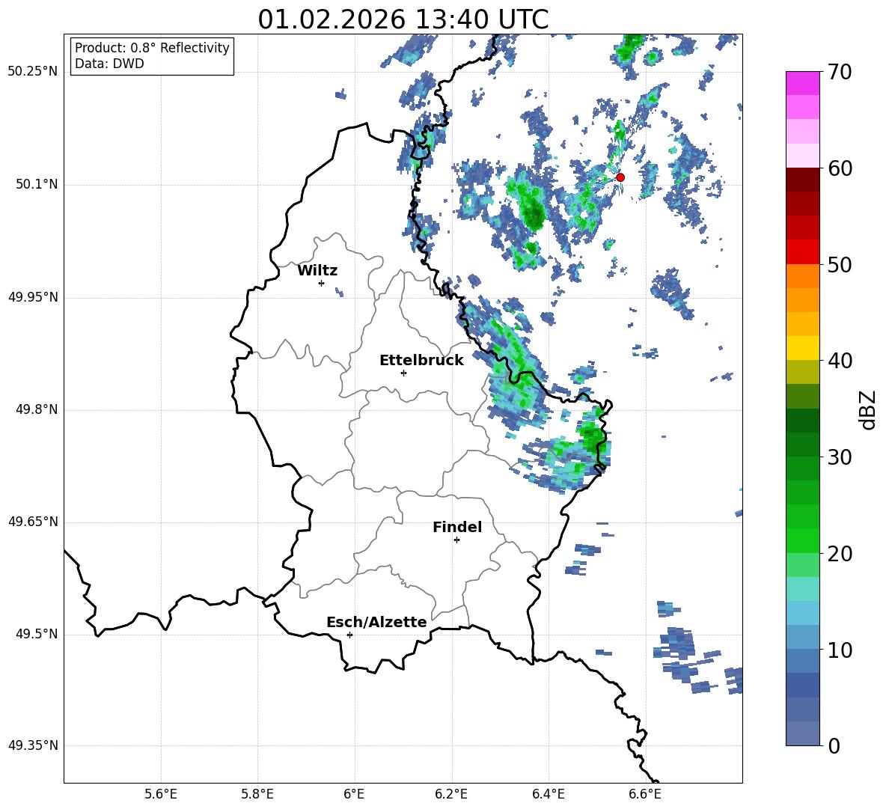Viewport: 886px width, 809px height.
Task: Click the 'Findel' city label
Action: click(x=457, y=527)
